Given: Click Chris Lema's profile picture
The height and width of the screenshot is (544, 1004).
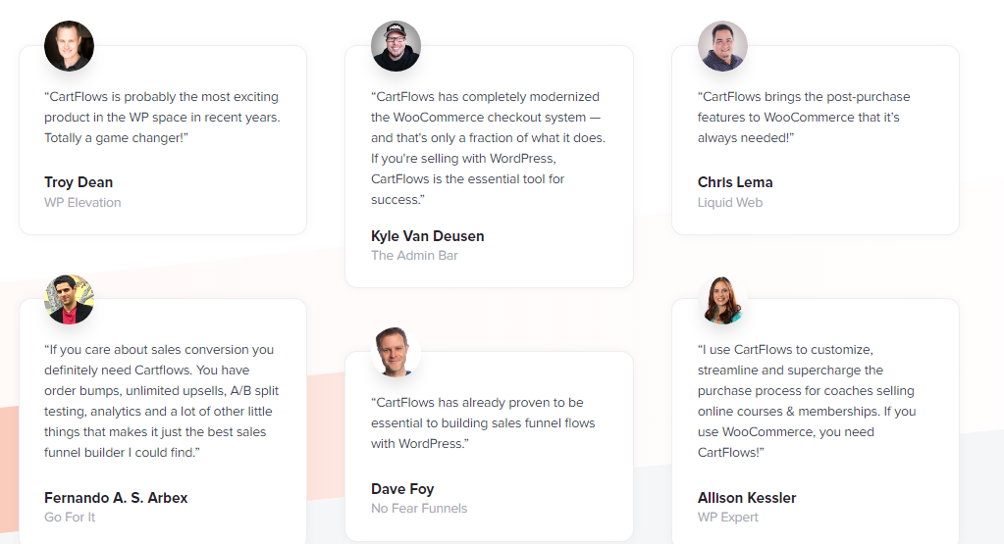Looking at the screenshot, I should tap(722, 46).
